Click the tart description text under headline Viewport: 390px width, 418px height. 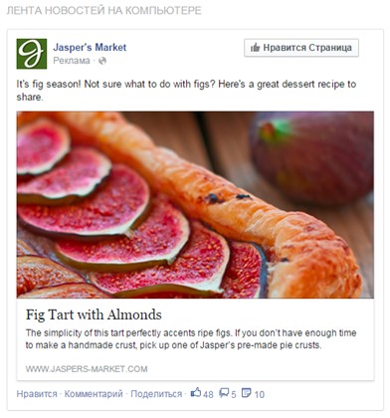point(191,339)
